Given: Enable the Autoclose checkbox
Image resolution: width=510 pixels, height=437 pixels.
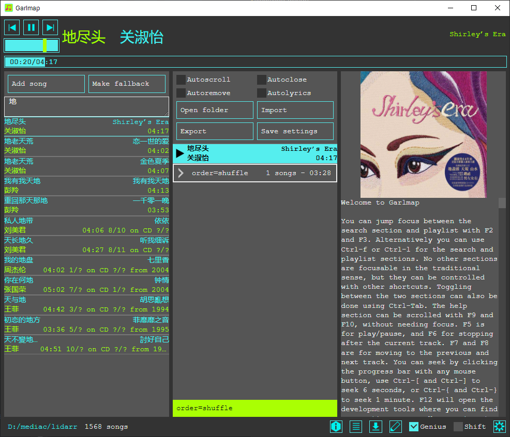Looking at the screenshot, I should tap(262, 80).
